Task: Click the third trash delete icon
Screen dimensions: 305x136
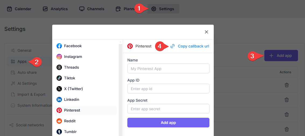Action: [286, 115]
